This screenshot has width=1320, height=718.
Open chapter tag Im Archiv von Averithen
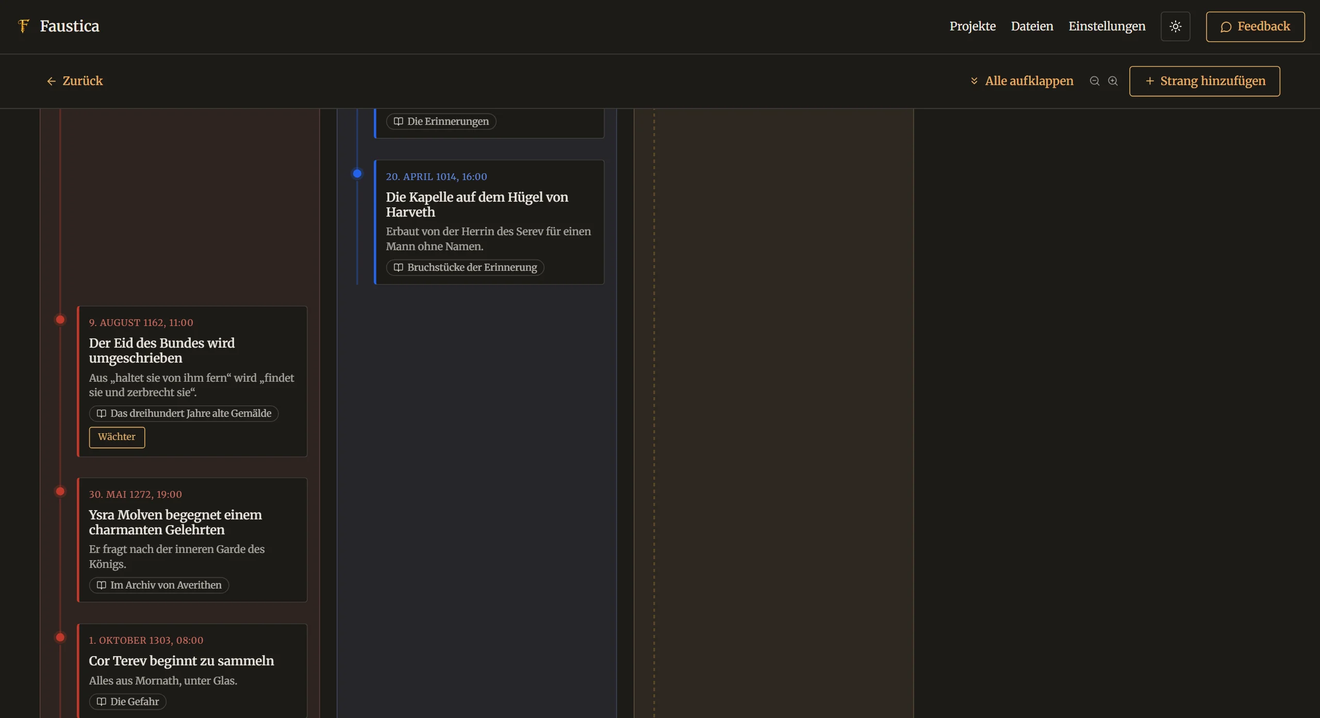click(x=159, y=585)
